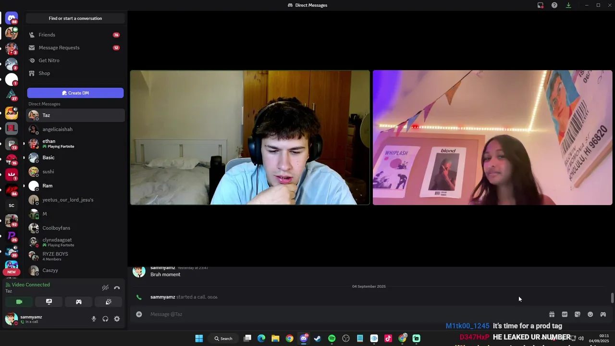Open clynxdaagoat direct message
This screenshot has height=346, width=615.
point(75,242)
